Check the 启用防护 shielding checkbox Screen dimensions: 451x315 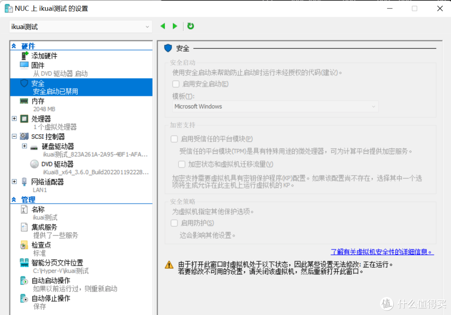click(x=174, y=223)
